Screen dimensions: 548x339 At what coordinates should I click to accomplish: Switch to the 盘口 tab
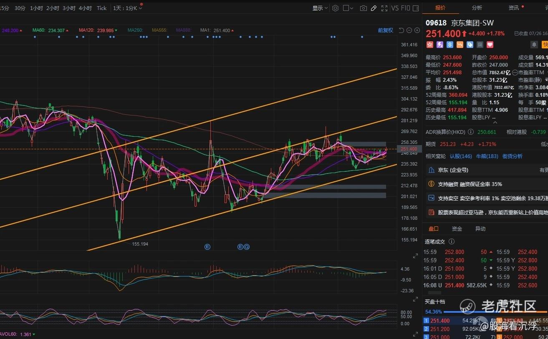tap(434, 229)
